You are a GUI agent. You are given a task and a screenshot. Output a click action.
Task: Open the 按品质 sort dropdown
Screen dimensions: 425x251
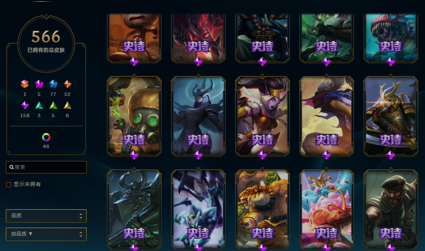coord(46,234)
